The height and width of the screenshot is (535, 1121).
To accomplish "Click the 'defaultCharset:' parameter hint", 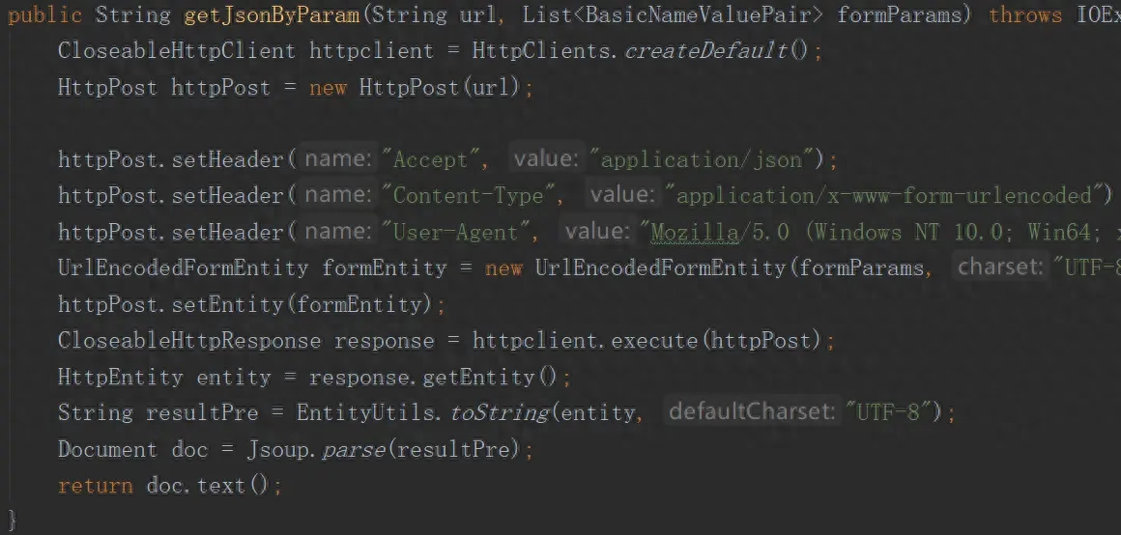I will (752, 411).
